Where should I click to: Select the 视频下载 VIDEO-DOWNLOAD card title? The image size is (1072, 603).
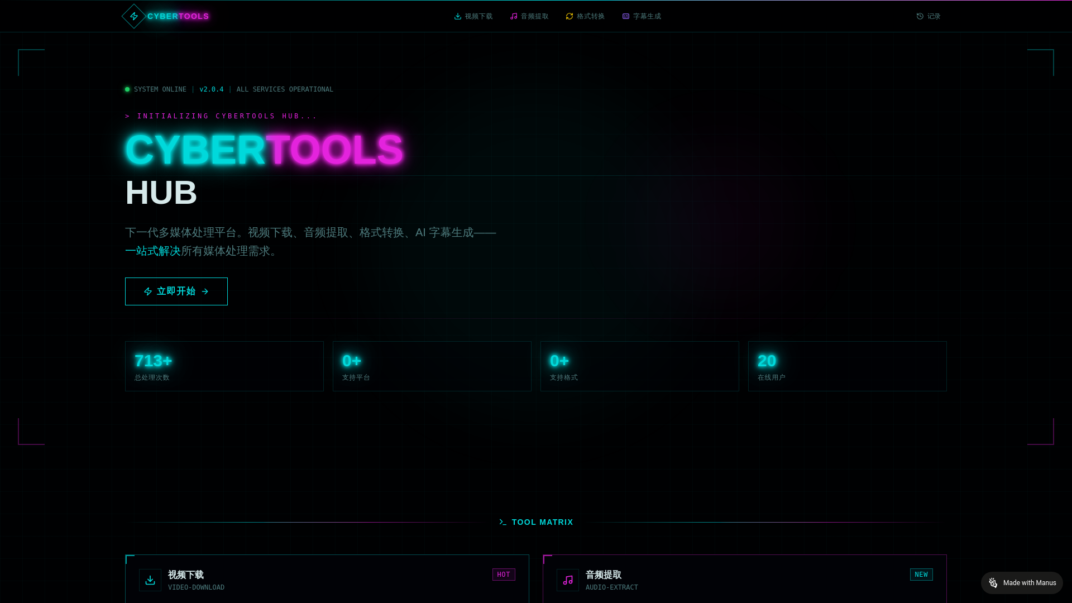186,575
